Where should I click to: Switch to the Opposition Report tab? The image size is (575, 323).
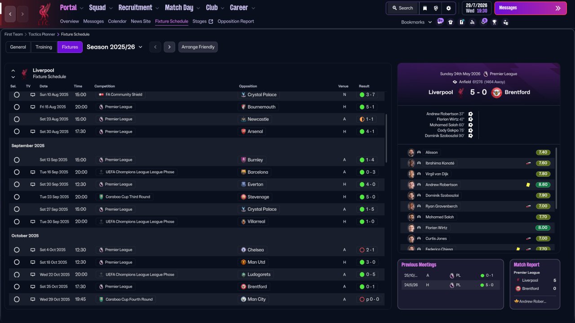236,21
